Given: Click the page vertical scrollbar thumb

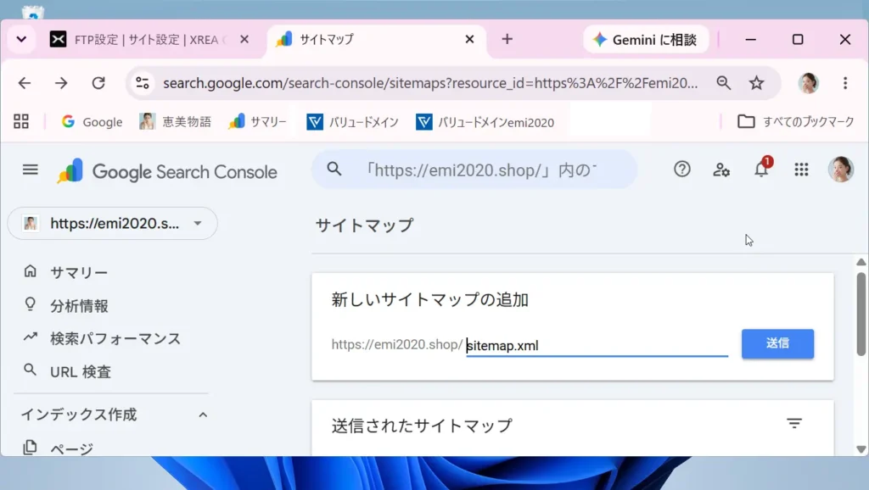Looking at the screenshot, I should click(861, 314).
